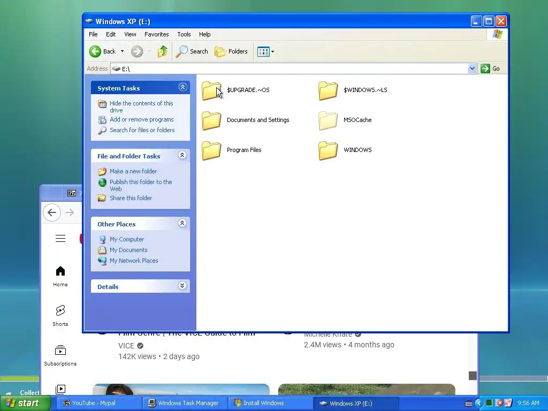548x411 pixels.
Task: Switch to YouTube - Mypal taskbar button
Action: pyautogui.click(x=99, y=403)
